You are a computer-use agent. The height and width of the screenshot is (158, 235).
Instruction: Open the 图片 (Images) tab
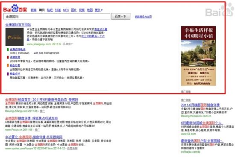(74, 10)
